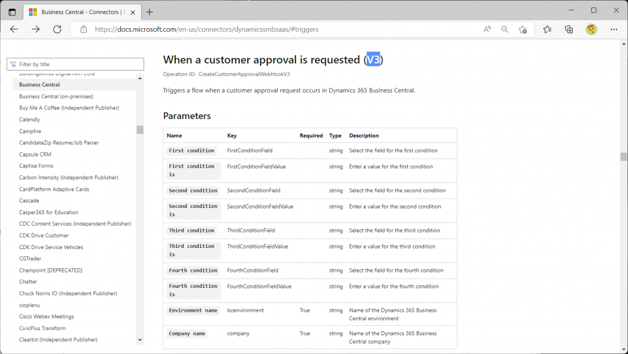This screenshot has height=354, width=628.
Task: Click the Company name parameter label
Action: pos(187,334)
